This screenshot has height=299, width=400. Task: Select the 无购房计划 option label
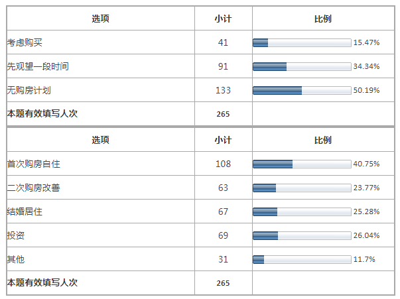29,91
